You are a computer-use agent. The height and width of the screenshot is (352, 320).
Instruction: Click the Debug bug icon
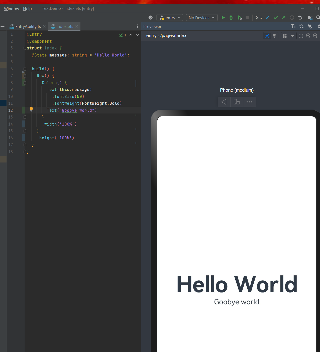(x=231, y=18)
